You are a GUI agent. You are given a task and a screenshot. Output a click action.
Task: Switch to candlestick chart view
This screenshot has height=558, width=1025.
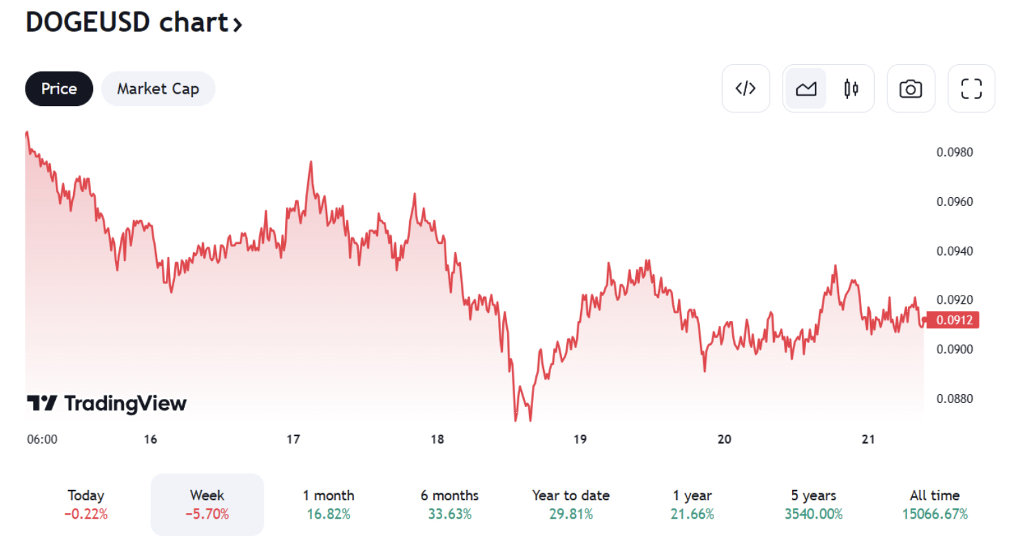(851, 88)
